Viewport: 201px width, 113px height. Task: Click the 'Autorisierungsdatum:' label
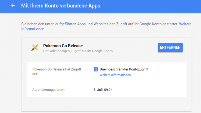pyautogui.click(x=49, y=89)
